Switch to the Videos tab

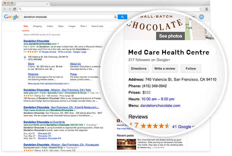click(x=50, y=26)
